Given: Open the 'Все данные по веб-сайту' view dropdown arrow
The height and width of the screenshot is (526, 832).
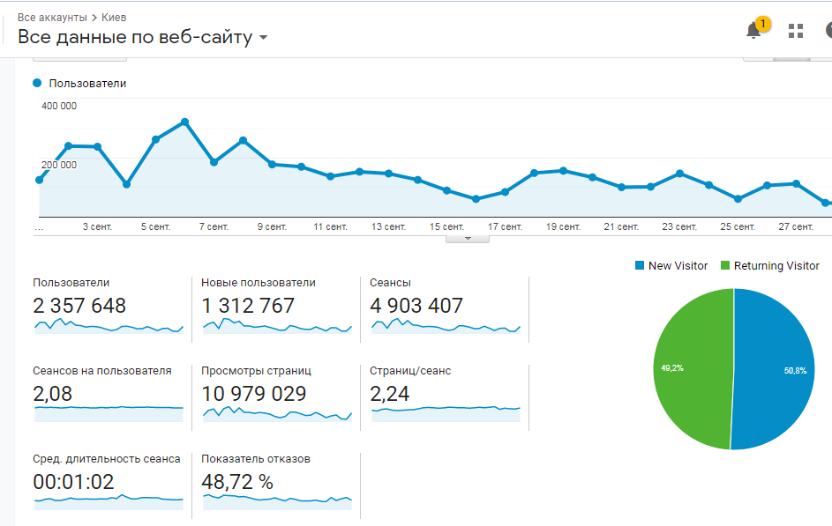Looking at the screenshot, I should [x=263, y=38].
